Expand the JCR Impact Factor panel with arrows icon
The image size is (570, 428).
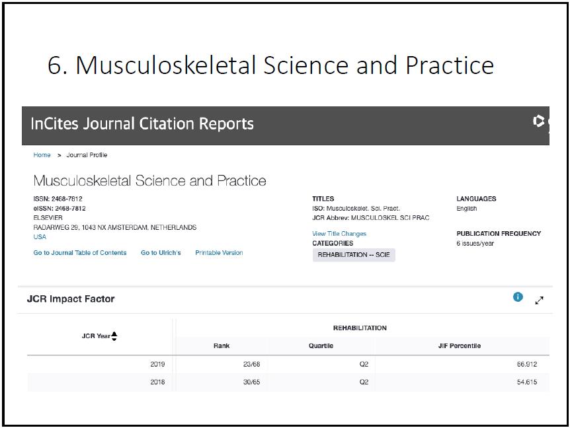coord(539,301)
